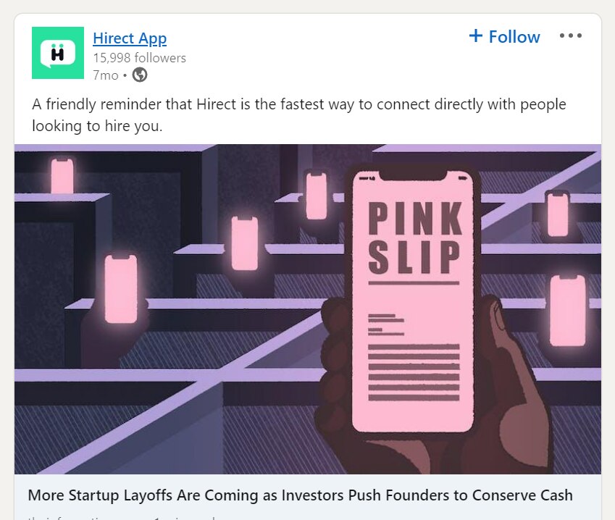The width and height of the screenshot is (615, 520).
Task: Click the Hirect App name heading
Action: tap(129, 38)
